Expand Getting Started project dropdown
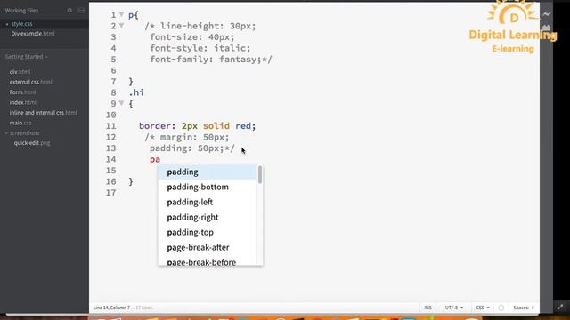Image resolution: width=570 pixels, height=320 pixels. 27,57
